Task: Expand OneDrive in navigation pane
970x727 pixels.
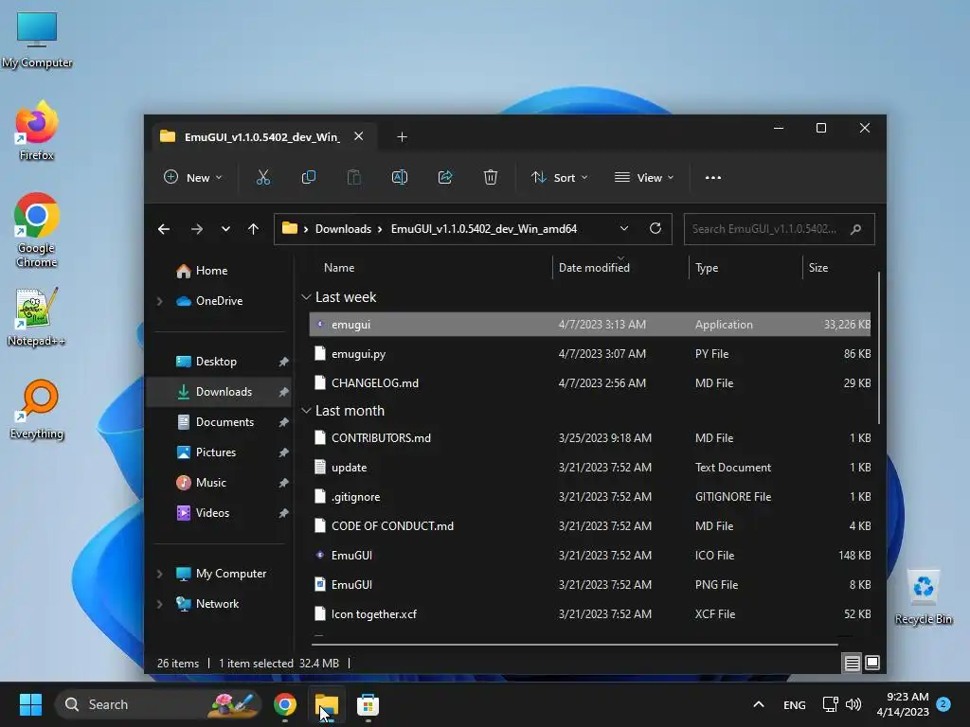Action: (x=159, y=301)
